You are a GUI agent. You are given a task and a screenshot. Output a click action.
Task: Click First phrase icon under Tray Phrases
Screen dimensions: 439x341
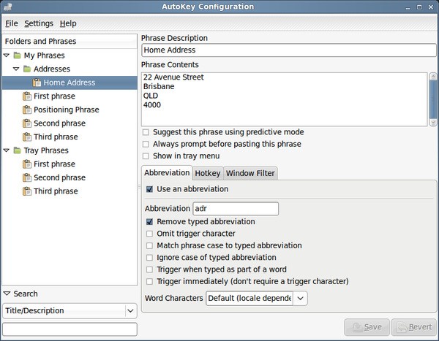point(27,164)
